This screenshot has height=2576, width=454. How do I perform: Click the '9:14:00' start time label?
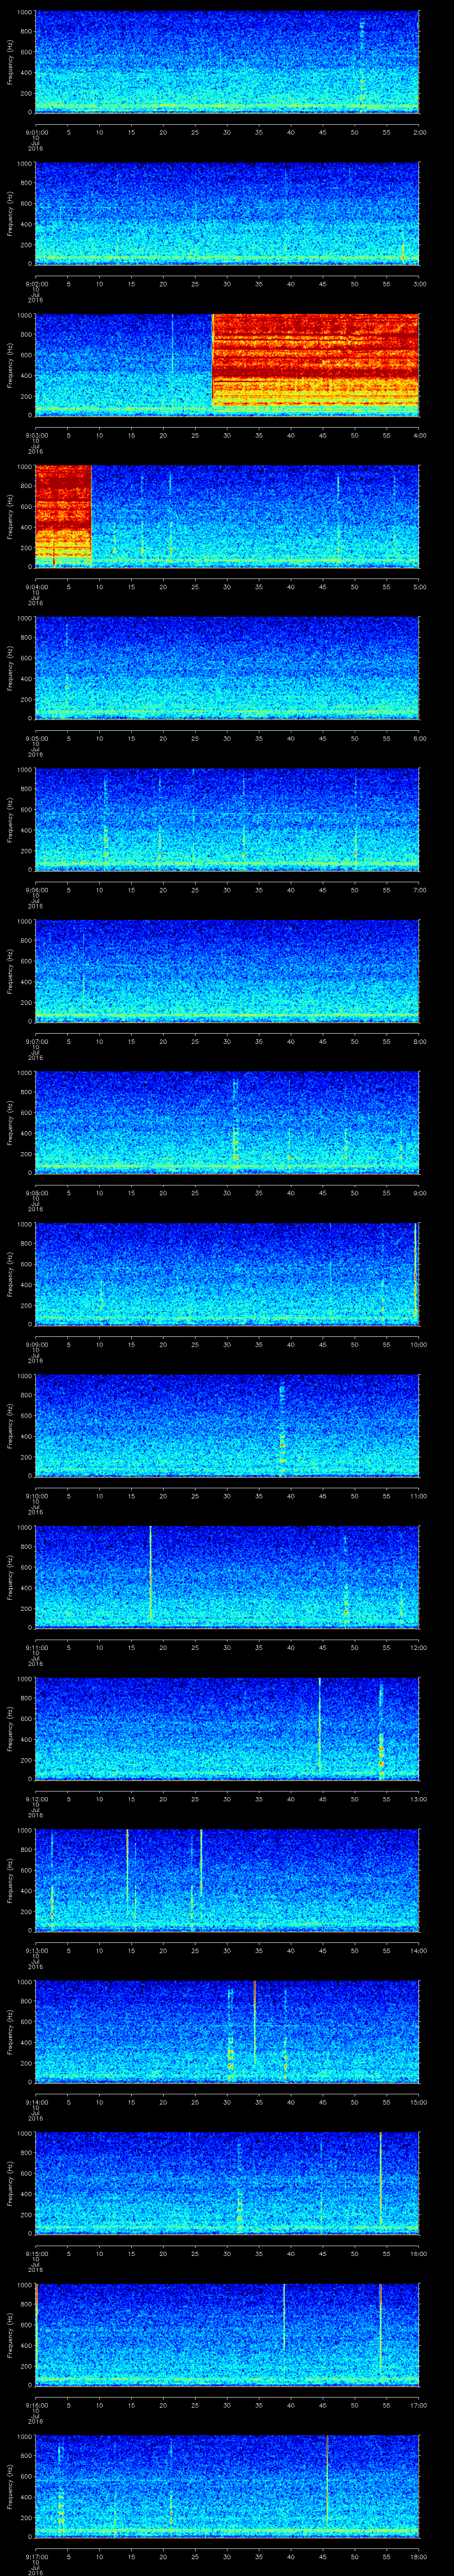tap(36, 2102)
